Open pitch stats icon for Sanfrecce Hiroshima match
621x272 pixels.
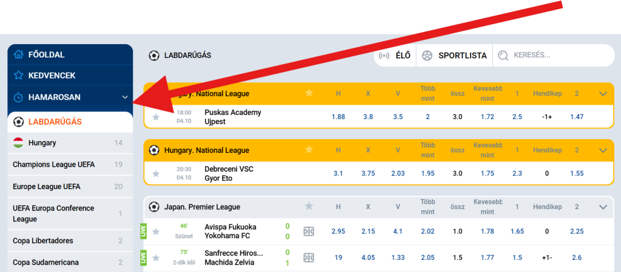(x=309, y=257)
